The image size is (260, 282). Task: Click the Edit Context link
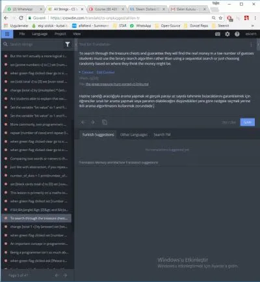(105, 72)
